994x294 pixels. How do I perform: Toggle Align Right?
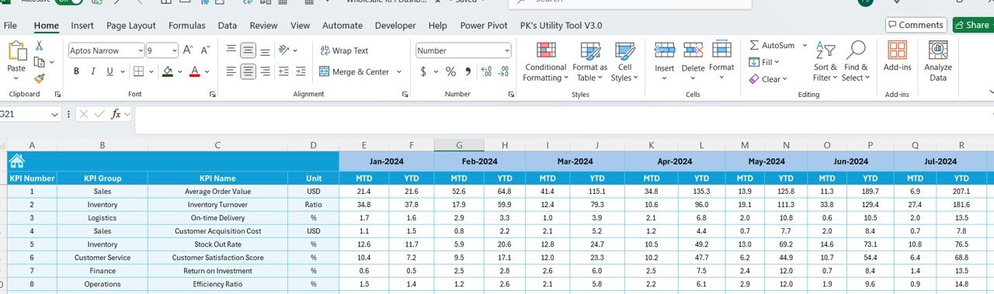(x=265, y=71)
